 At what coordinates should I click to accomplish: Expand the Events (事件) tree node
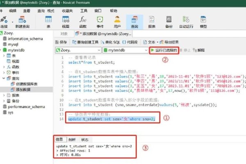(x=4, y=73)
